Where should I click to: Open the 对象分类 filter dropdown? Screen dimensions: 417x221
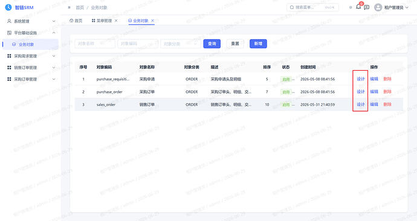[180, 43]
